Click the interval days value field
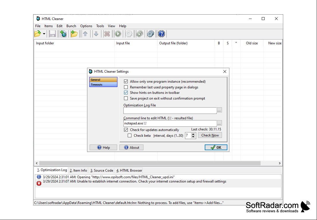The height and width of the screenshot is (220, 317). [188, 135]
